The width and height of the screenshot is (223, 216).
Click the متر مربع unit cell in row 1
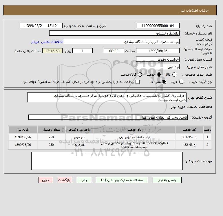[x=80, y=137]
